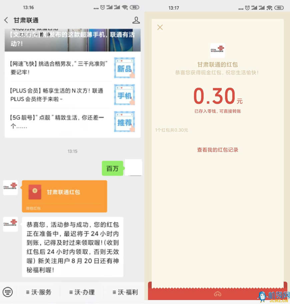Viewport: 290px width, 304px height.
Task: Switch to keyboard input icon
Action: 8,292
